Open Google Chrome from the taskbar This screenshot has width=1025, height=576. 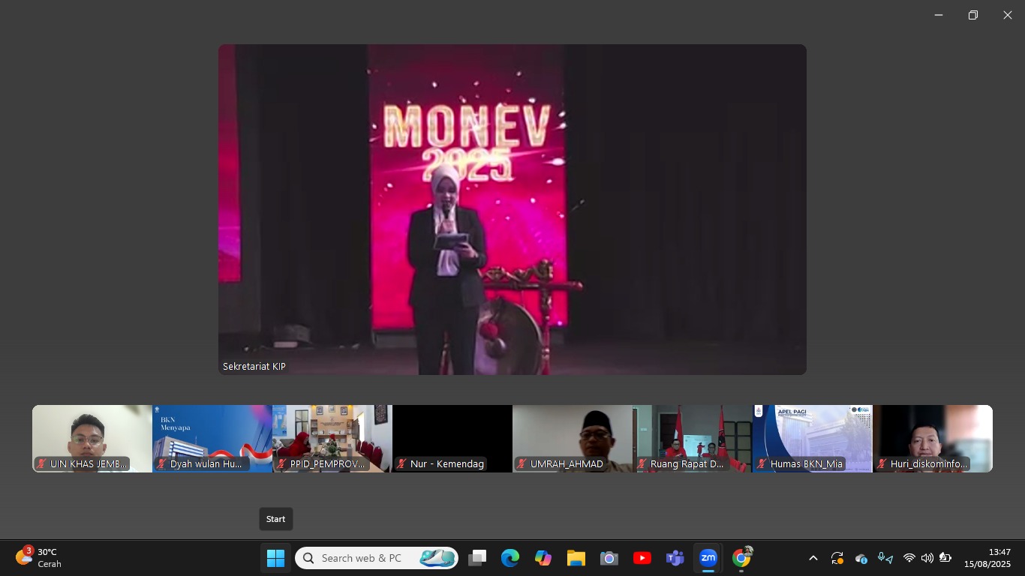click(x=741, y=558)
